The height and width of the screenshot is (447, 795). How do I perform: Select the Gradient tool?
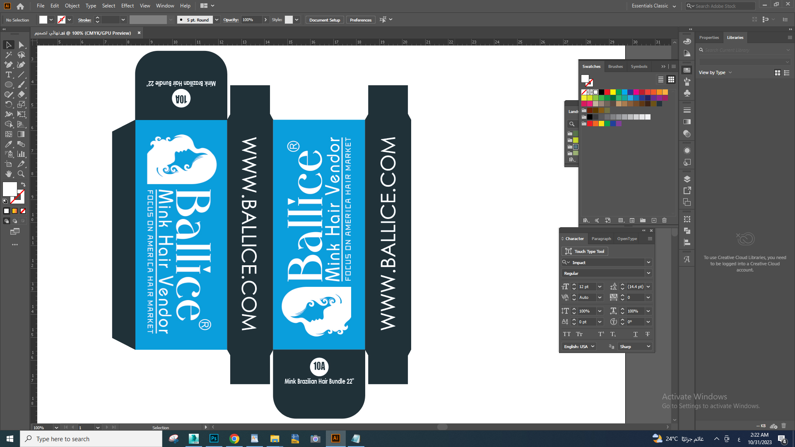click(x=22, y=134)
